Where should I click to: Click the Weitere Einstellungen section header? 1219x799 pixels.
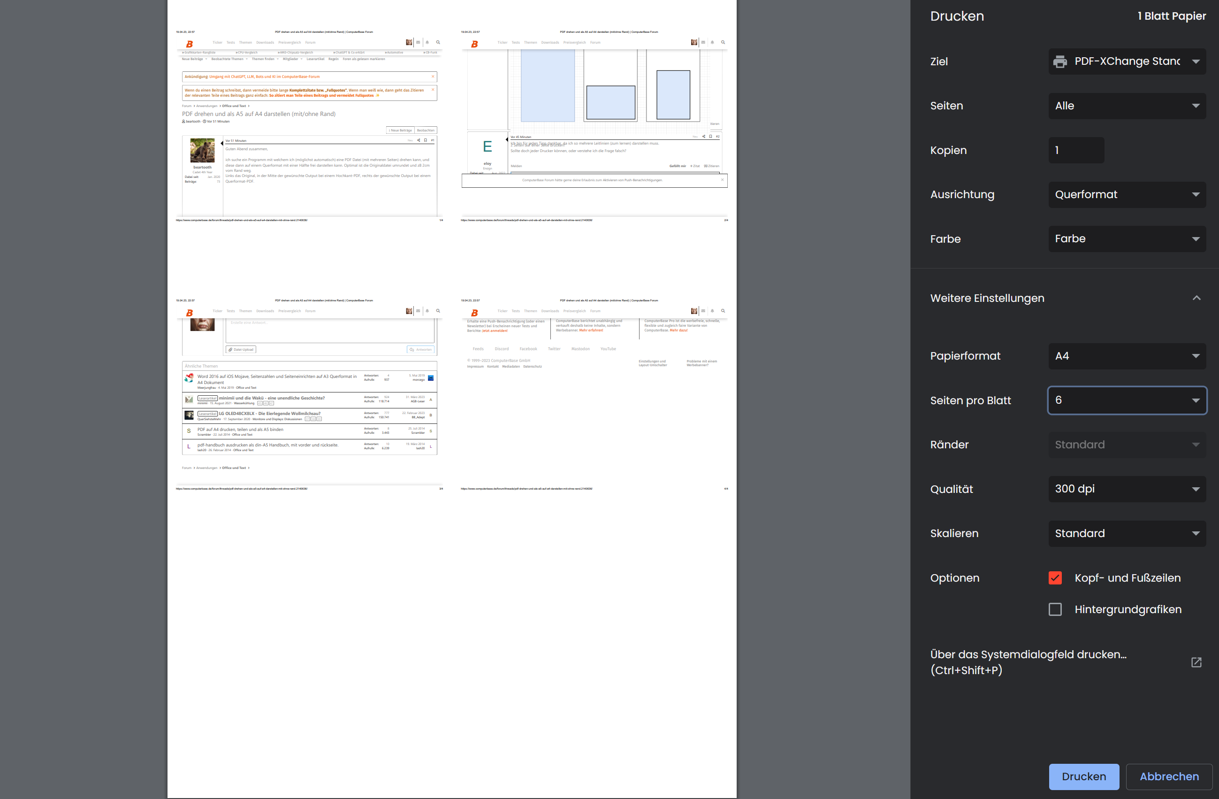(987, 298)
